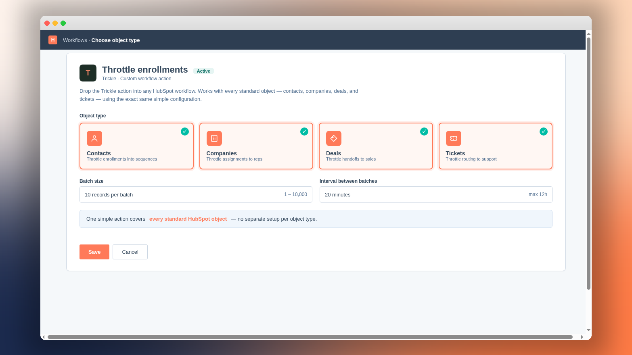Click the scroll right arrow

[x=582, y=337]
